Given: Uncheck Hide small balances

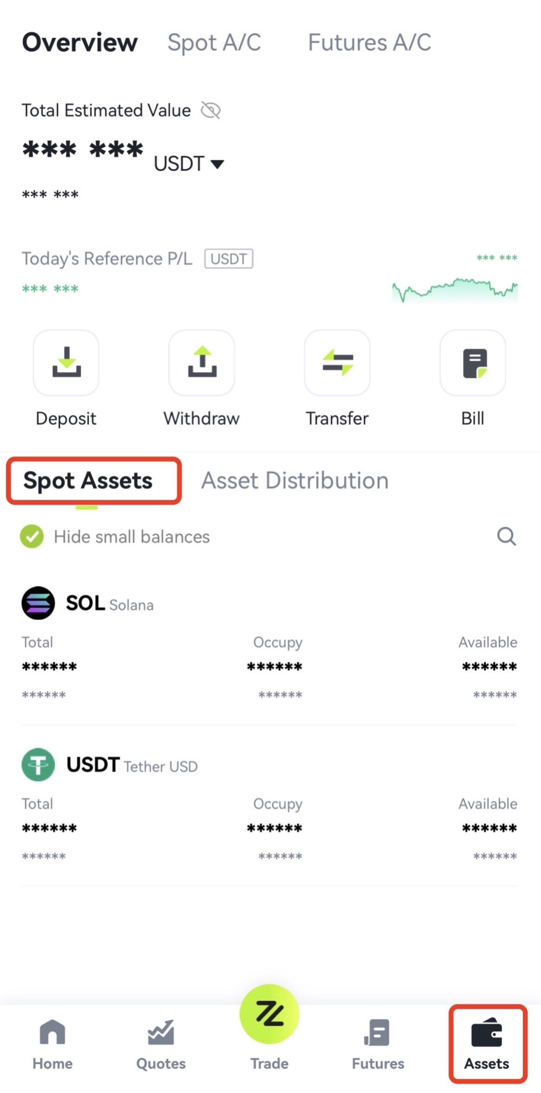Looking at the screenshot, I should click(x=32, y=536).
